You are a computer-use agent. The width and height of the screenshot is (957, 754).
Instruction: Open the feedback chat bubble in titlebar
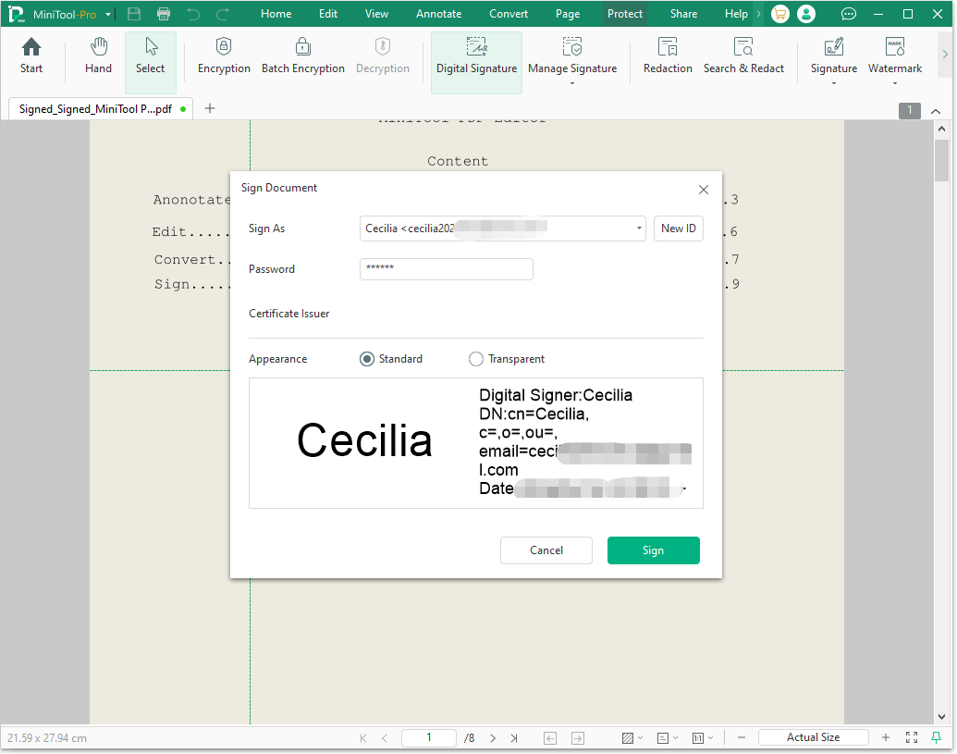pos(848,13)
